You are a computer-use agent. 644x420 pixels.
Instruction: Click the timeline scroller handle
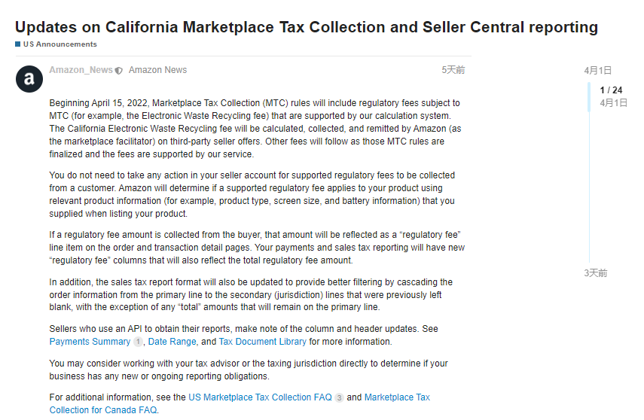(589, 97)
